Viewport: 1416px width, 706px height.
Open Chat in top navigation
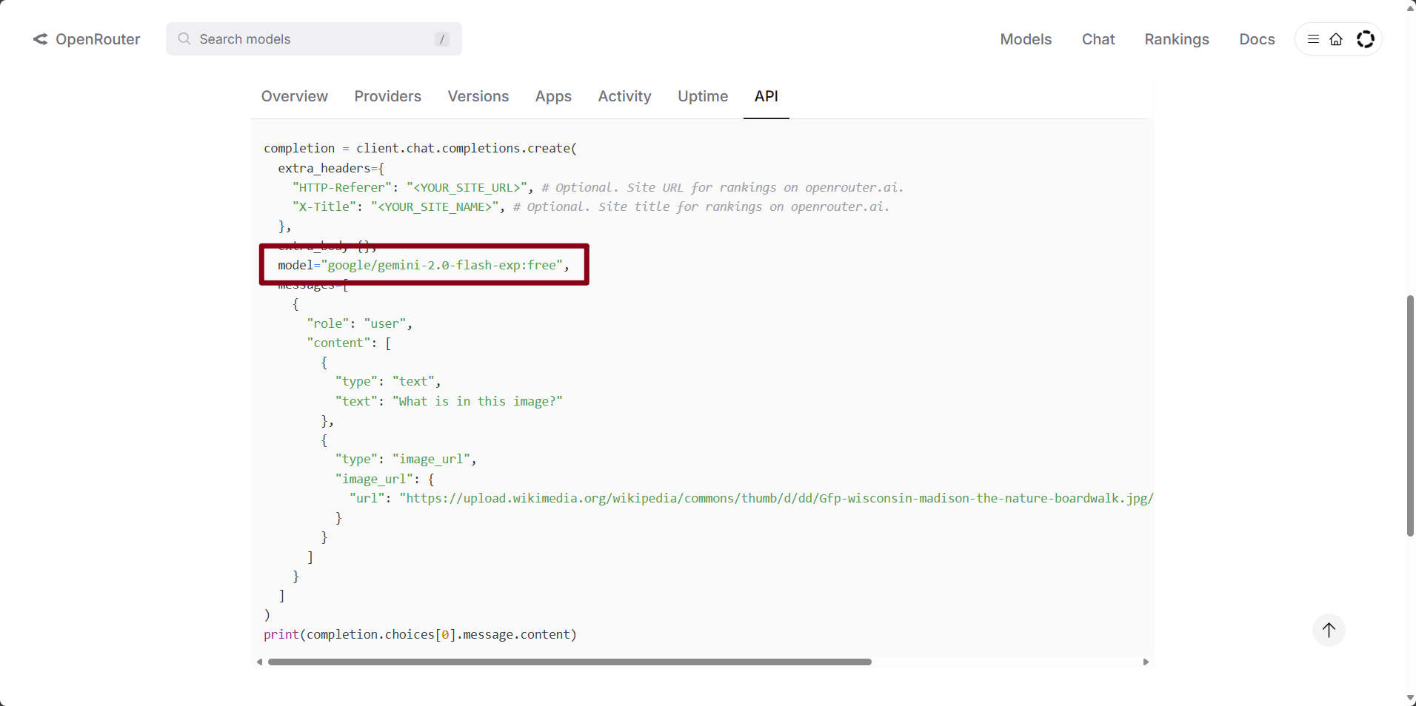point(1098,39)
